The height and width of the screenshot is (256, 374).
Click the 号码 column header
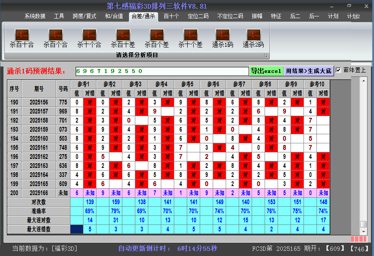tap(63, 89)
